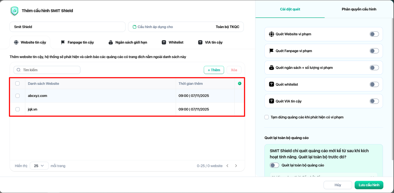
Task: Click the Smit Shield name input field
Action: (67, 27)
